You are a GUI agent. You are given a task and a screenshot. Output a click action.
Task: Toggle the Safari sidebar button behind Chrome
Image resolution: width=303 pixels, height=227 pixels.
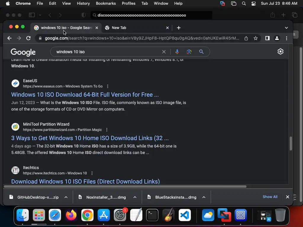point(32,15)
